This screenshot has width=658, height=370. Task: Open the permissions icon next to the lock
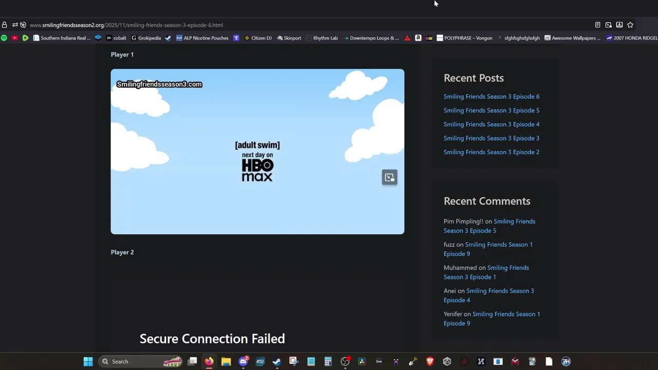15,25
